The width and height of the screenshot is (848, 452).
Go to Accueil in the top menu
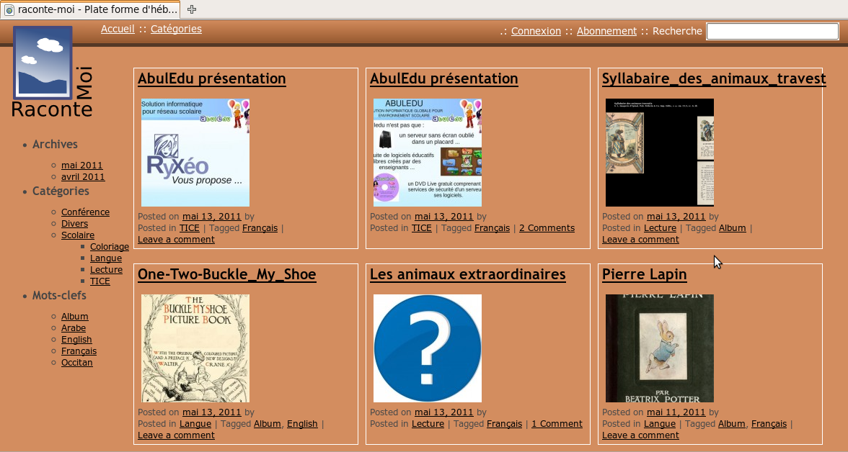coord(118,30)
